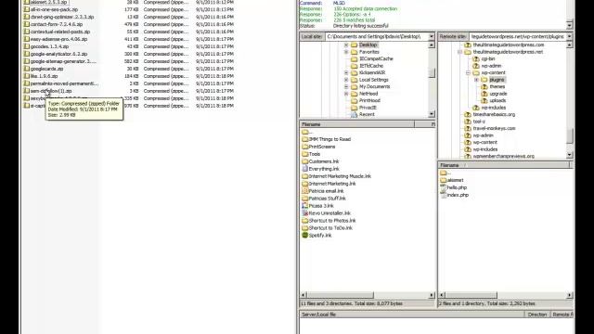This screenshot has height=334, width=594.
Task: Click right arrow of remote file list horizontal scrollbar
Action: click(x=569, y=295)
